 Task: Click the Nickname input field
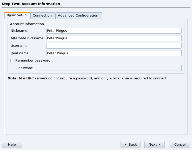(114, 31)
